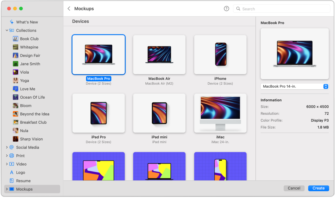Expand the Social Media category

click(7, 148)
